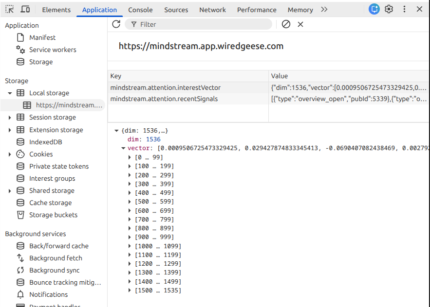Open Service workers in sidebar
The image size is (430, 307).
click(x=52, y=50)
